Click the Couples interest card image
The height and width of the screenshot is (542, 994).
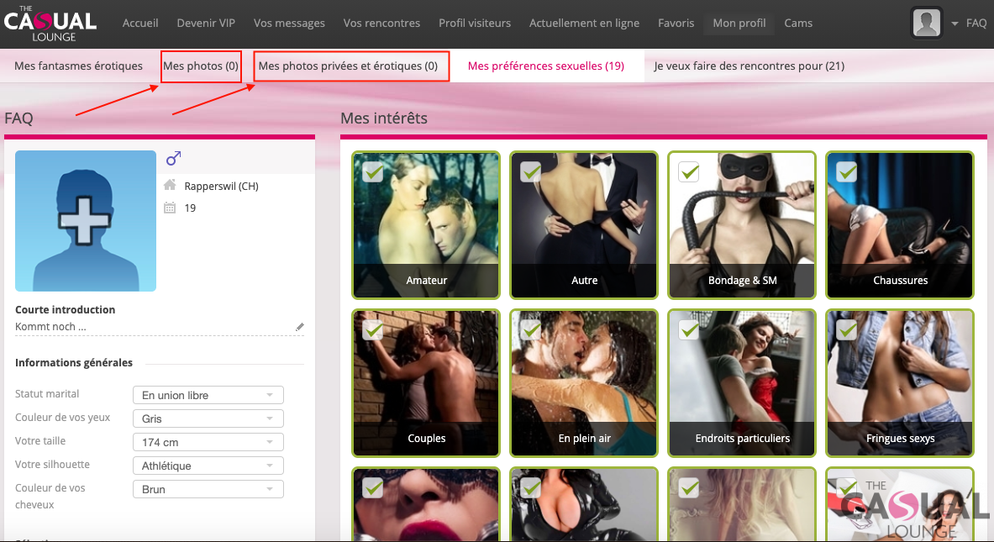pos(426,383)
